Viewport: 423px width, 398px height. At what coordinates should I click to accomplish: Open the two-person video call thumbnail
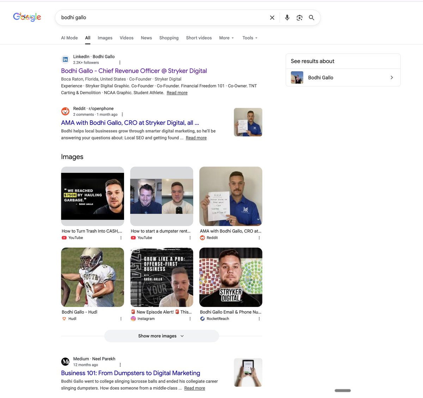pos(161,196)
